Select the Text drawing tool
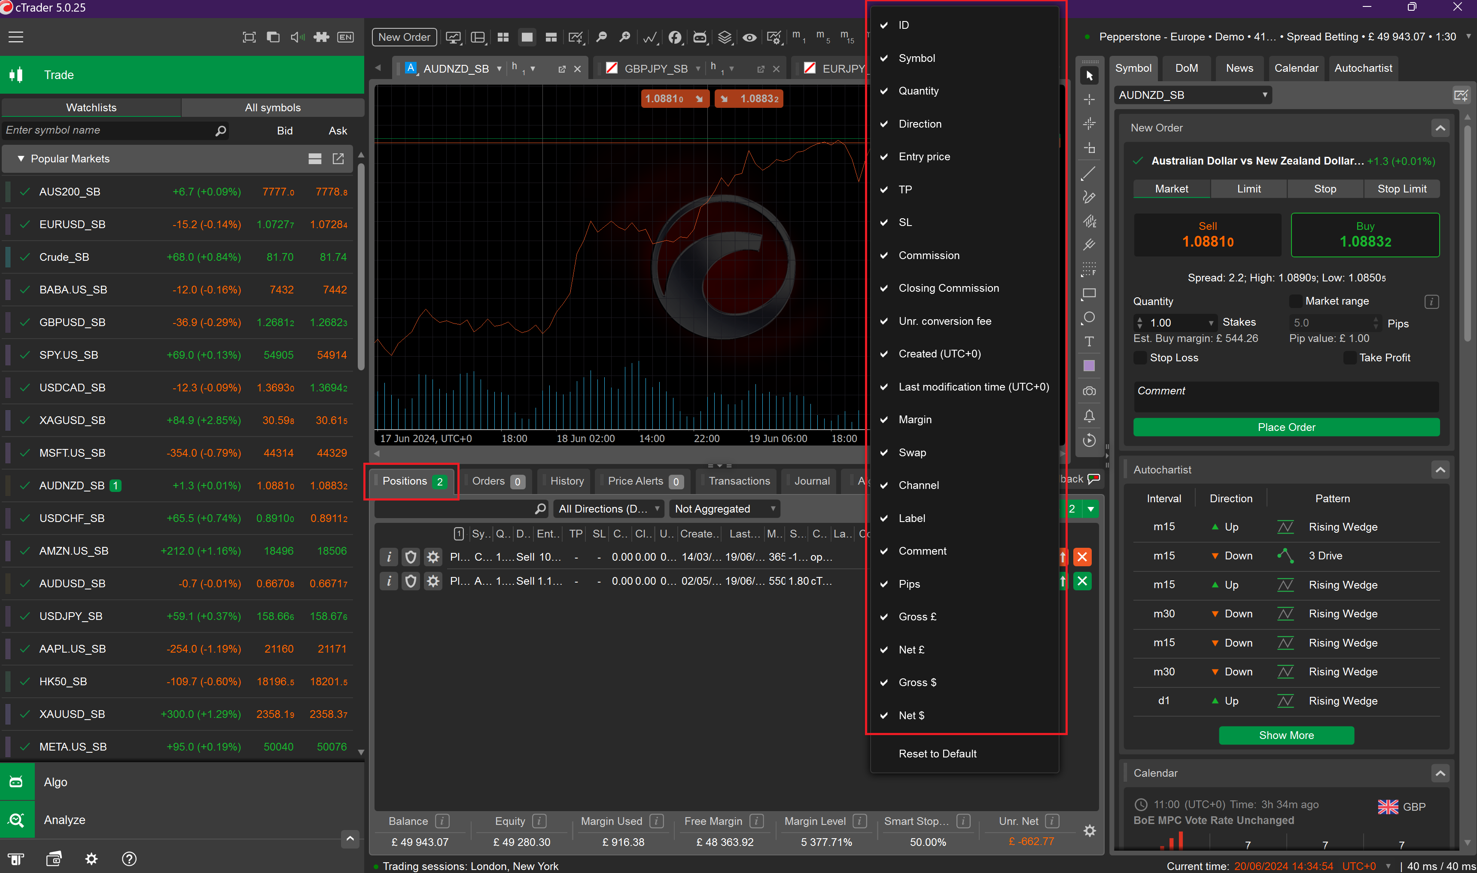 point(1089,341)
